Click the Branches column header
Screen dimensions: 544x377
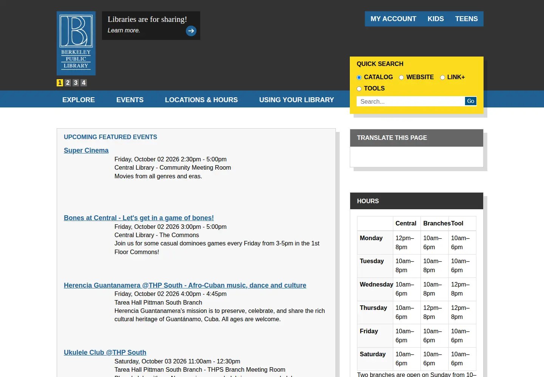pos(437,224)
